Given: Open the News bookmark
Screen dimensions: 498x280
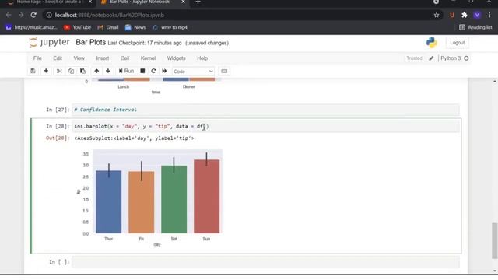Looking at the screenshot, I should (135, 28).
